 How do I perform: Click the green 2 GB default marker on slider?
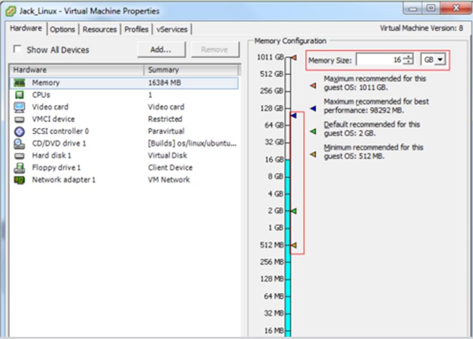[x=293, y=211]
